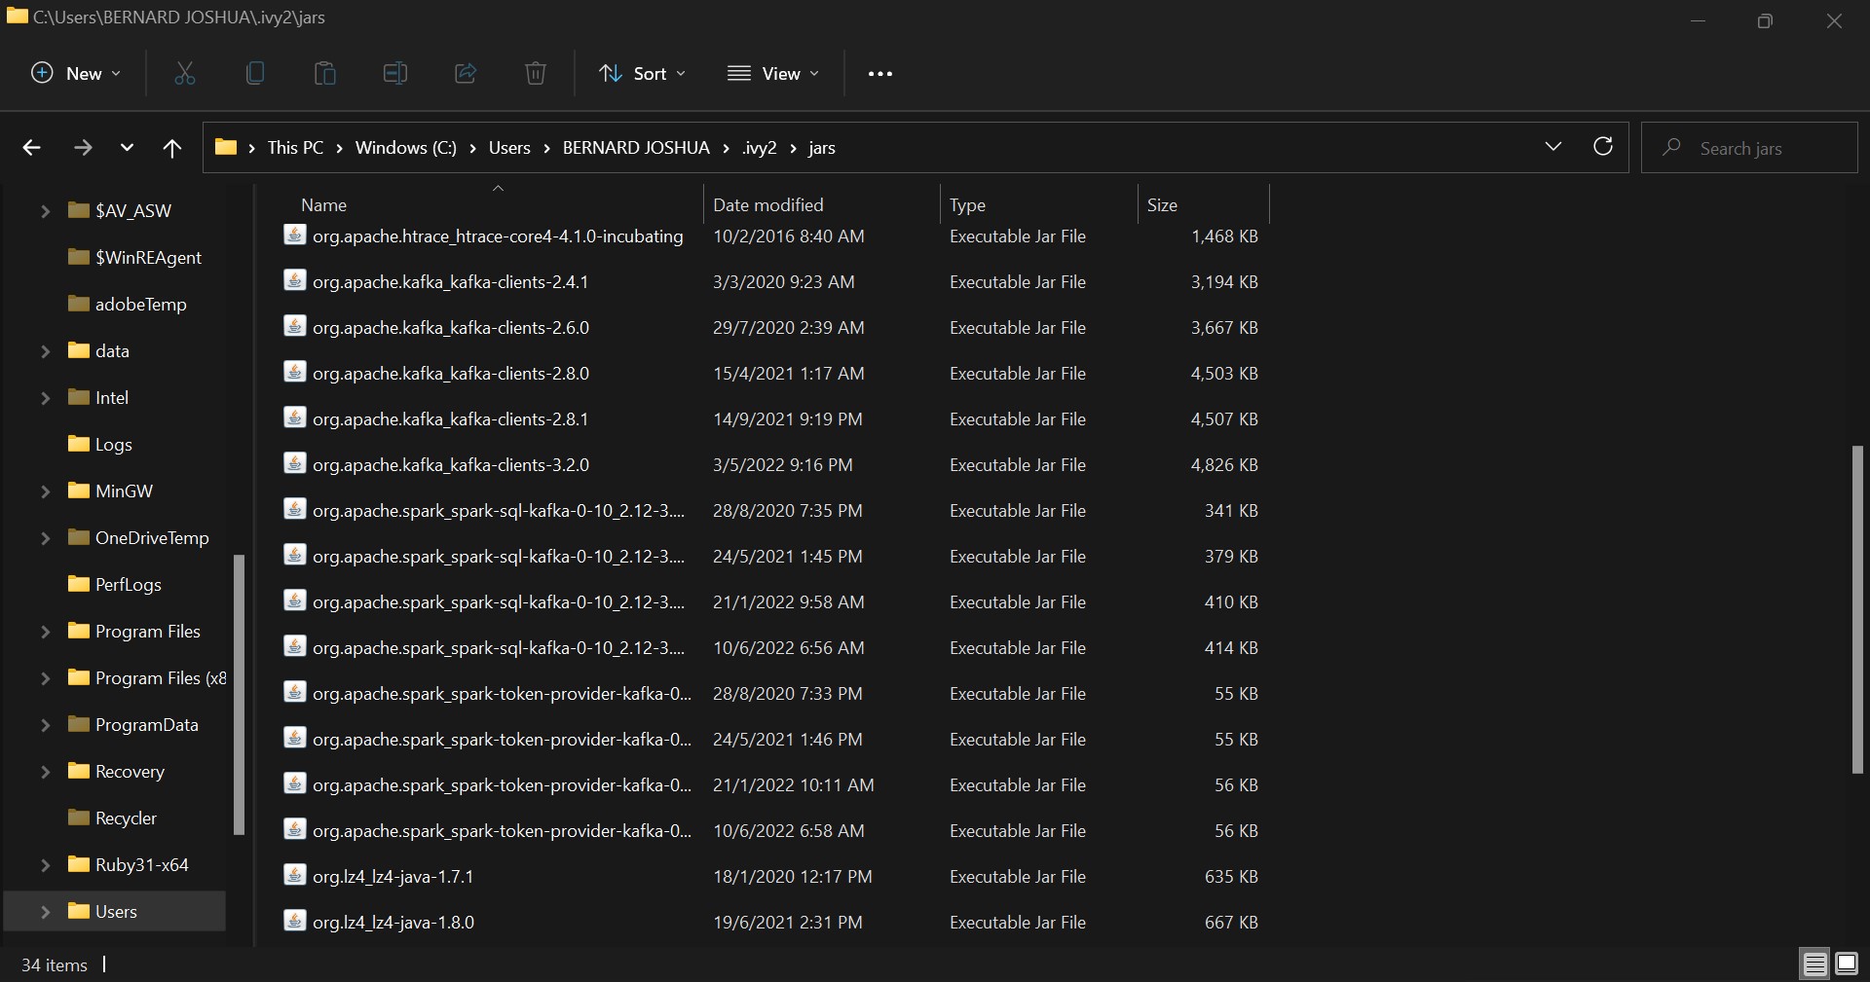Click This PC in breadcrumb path

[295, 148]
